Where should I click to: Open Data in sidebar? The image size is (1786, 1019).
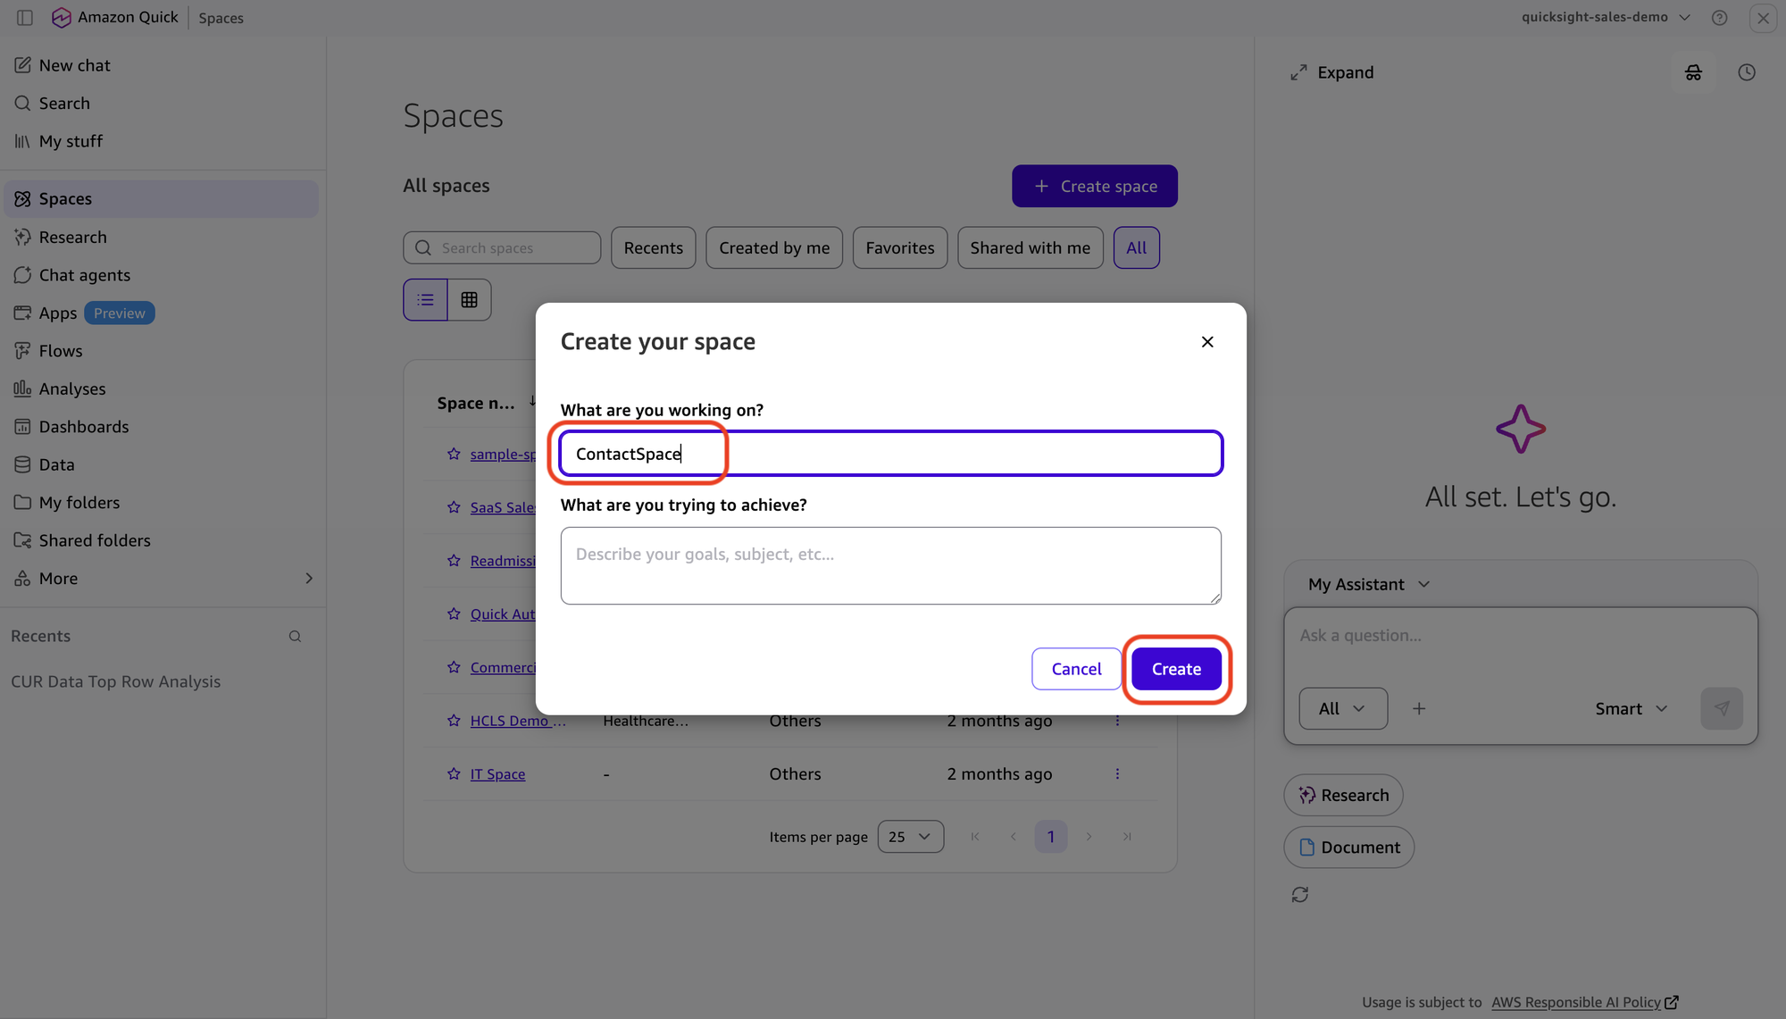56,464
